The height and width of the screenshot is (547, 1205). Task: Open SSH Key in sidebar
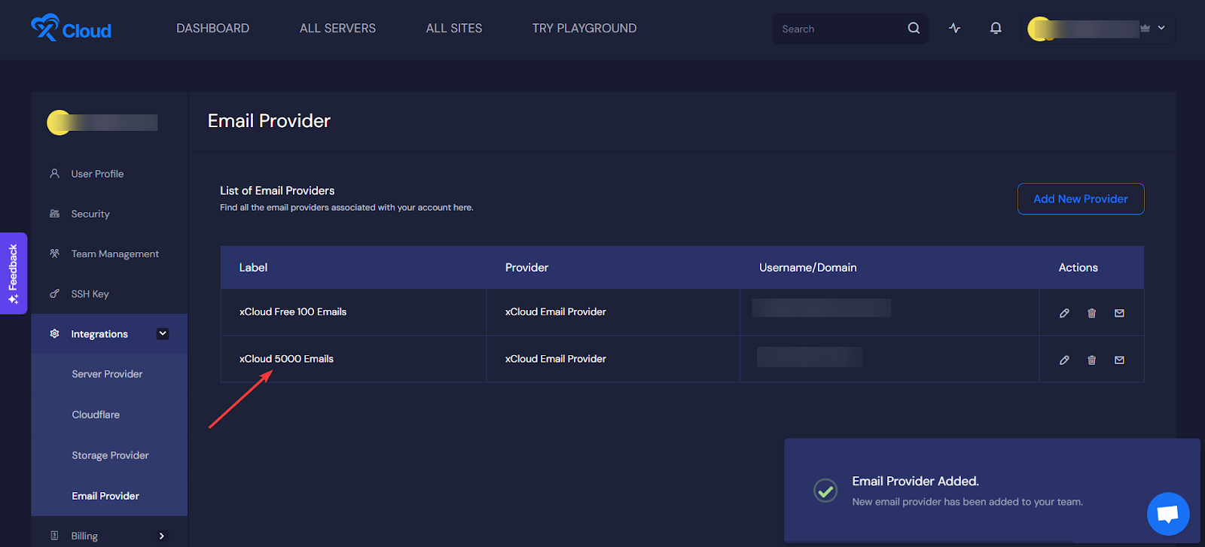[90, 294]
